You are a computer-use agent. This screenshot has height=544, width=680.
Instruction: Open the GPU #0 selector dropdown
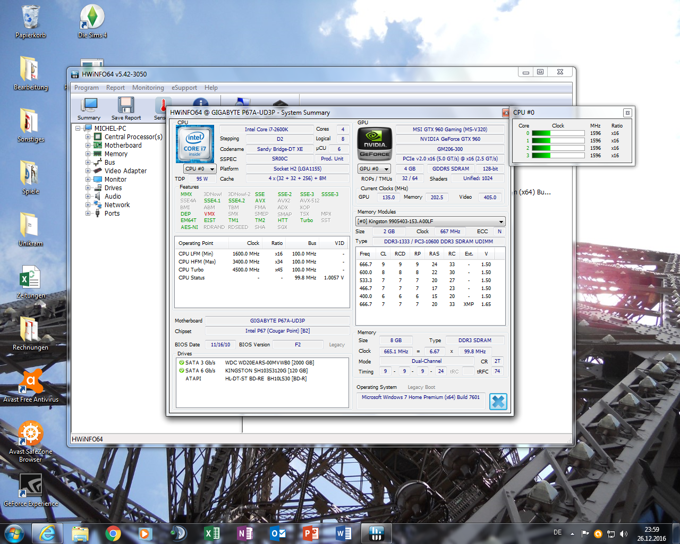(x=375, y=169)
